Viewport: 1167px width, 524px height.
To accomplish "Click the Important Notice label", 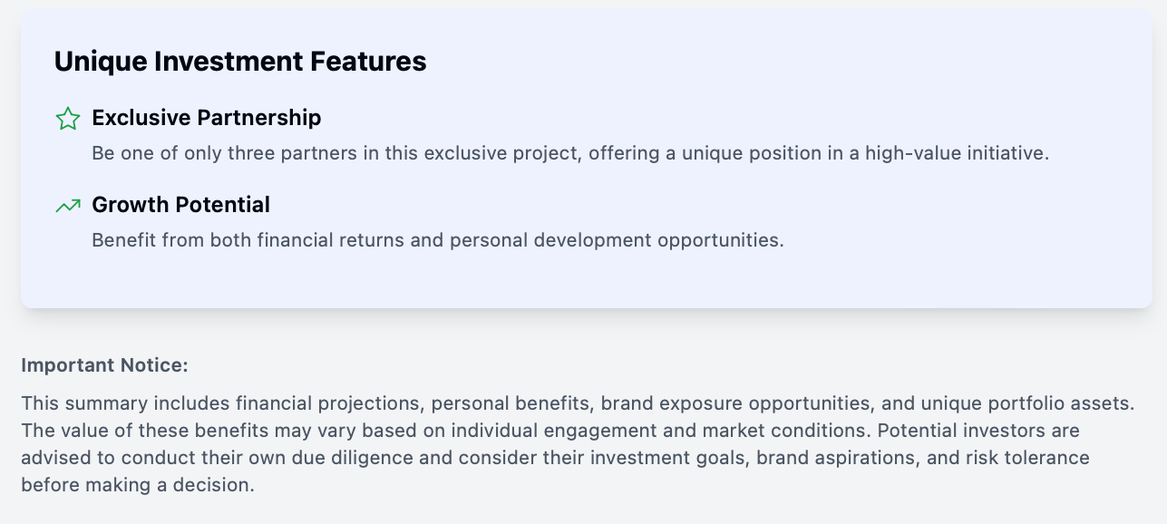I will tap(104, 365).
